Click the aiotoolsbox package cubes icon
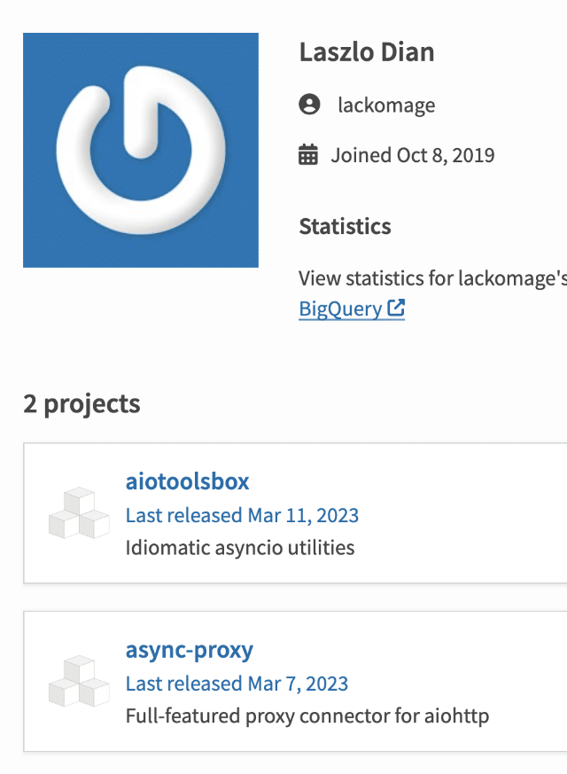Viewport: 567px width, 774px height. [x=79, y=512]
